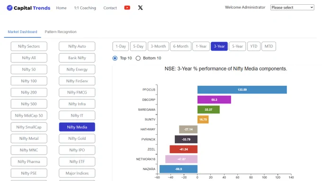Click the NETWORK18 pink bar
Screen dimensions: 322x181
181,159
